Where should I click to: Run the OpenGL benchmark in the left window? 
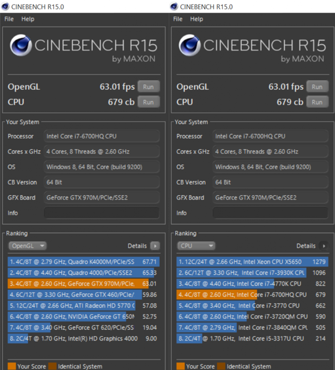[149, 87]
